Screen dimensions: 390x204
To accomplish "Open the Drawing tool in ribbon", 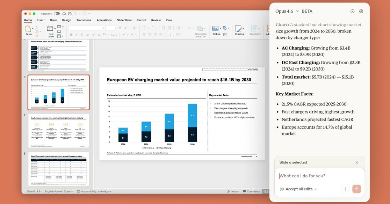I will tap(239, 29).
